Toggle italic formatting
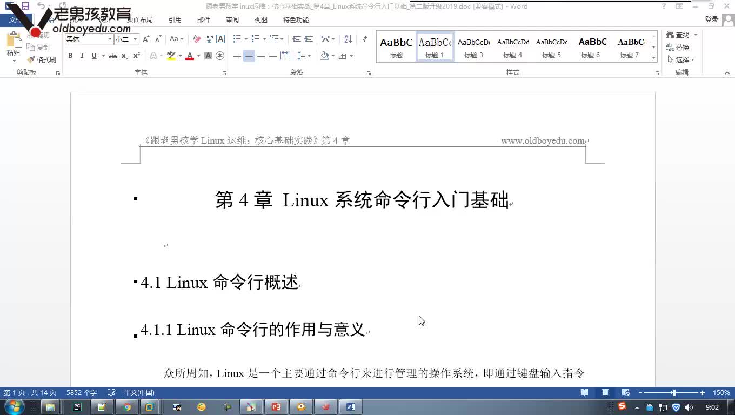The height and width of the screenshot is (415, 735). [82, 56]
